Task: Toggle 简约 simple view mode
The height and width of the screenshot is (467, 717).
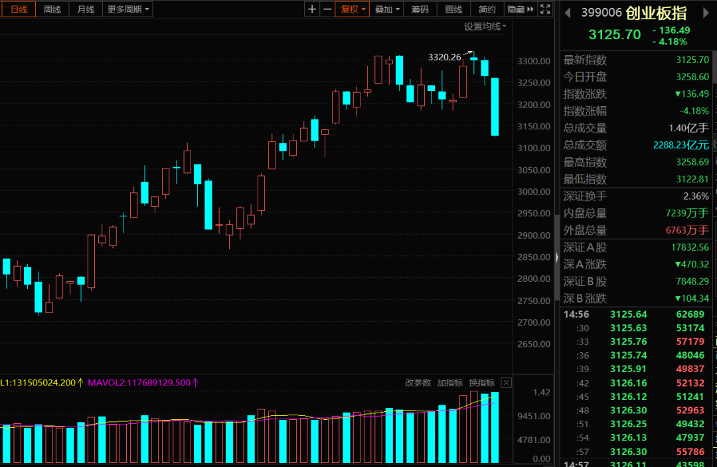Action: pyautogui.click(x=487, y=9)
